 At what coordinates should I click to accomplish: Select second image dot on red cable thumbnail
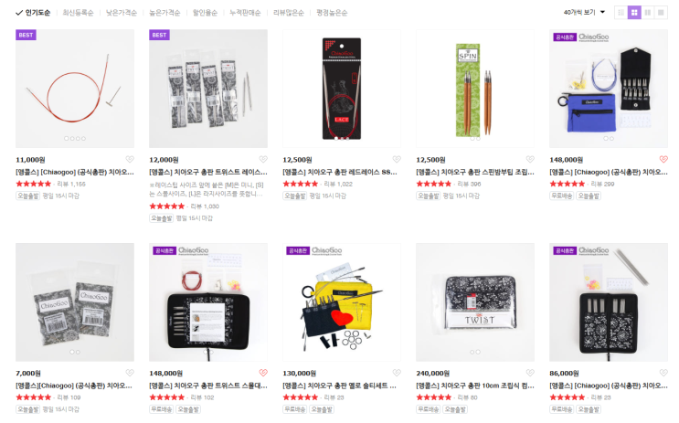[72, 139]
